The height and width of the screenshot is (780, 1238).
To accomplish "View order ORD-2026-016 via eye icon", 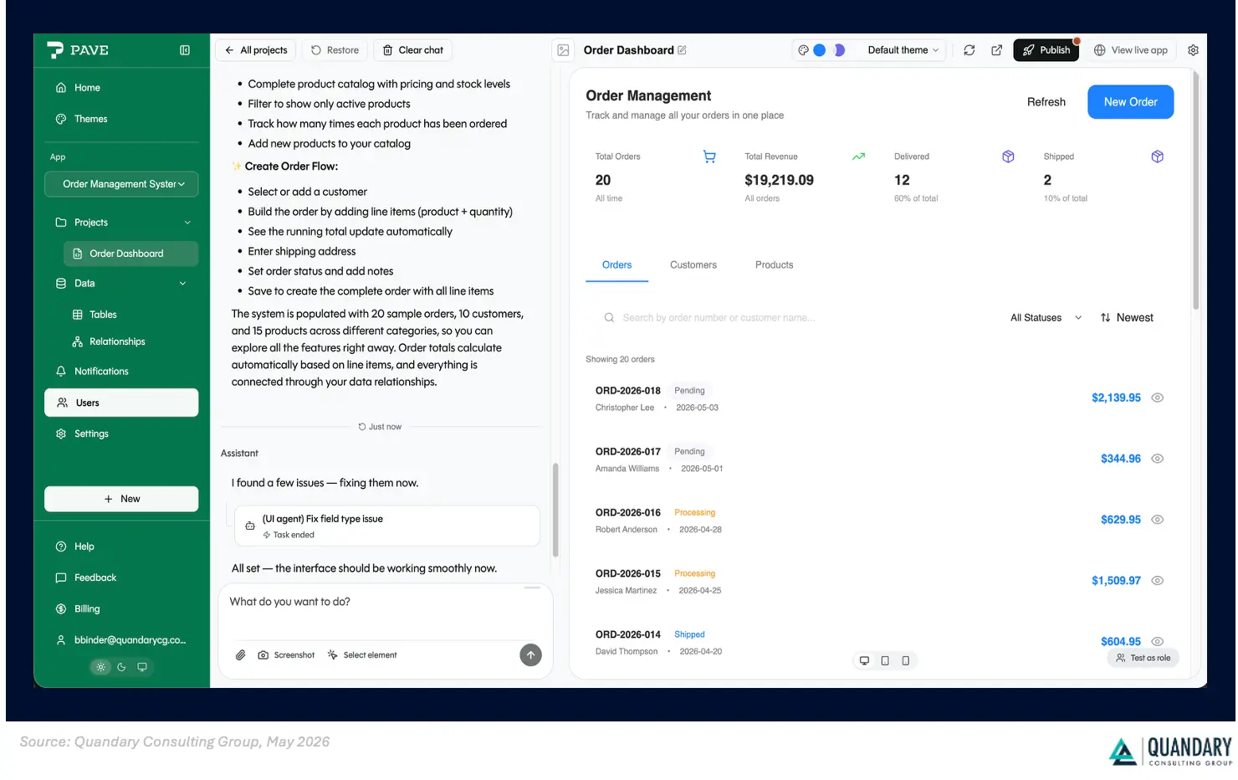I will coord(1157,520).
